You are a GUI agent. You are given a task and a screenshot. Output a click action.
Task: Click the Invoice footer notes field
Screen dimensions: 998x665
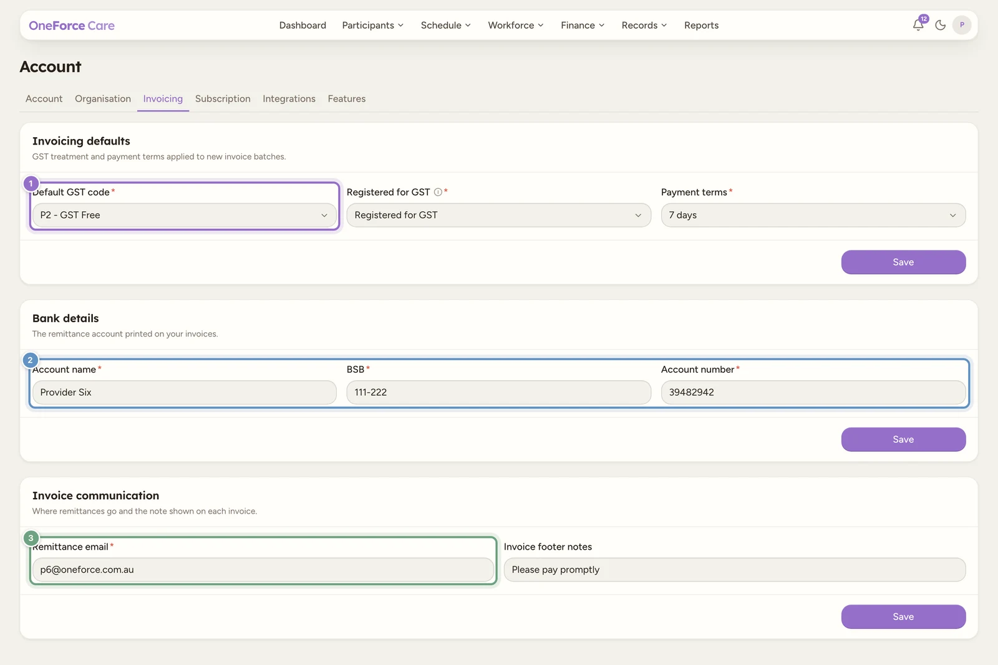tap(735, 570)
